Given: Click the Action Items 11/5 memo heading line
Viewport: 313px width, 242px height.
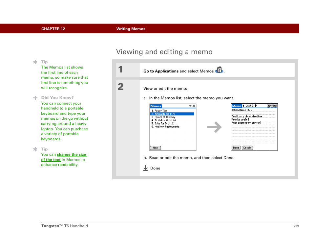Looking at the screenshot, I should point(242,110).
